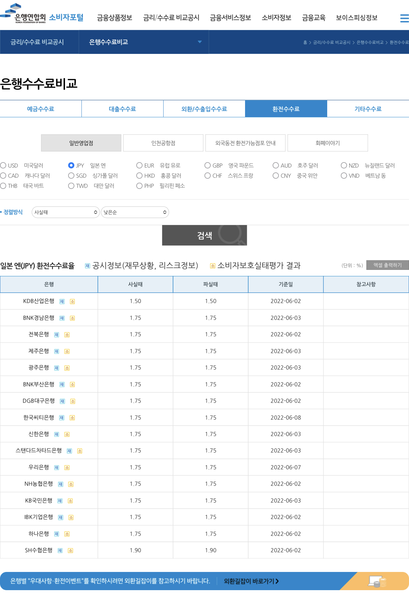This screenshot has height=608, width=409.
Task: Select THB 태국 바트 radio button
Action: pyautogui.click(x=3, y=186)
